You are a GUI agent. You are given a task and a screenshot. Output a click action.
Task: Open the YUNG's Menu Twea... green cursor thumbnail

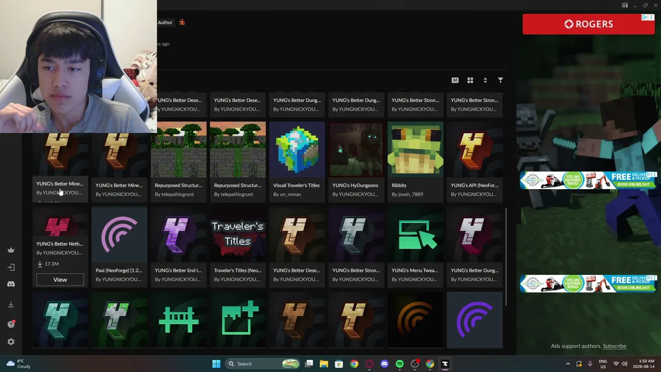click(x=415, y=235)
